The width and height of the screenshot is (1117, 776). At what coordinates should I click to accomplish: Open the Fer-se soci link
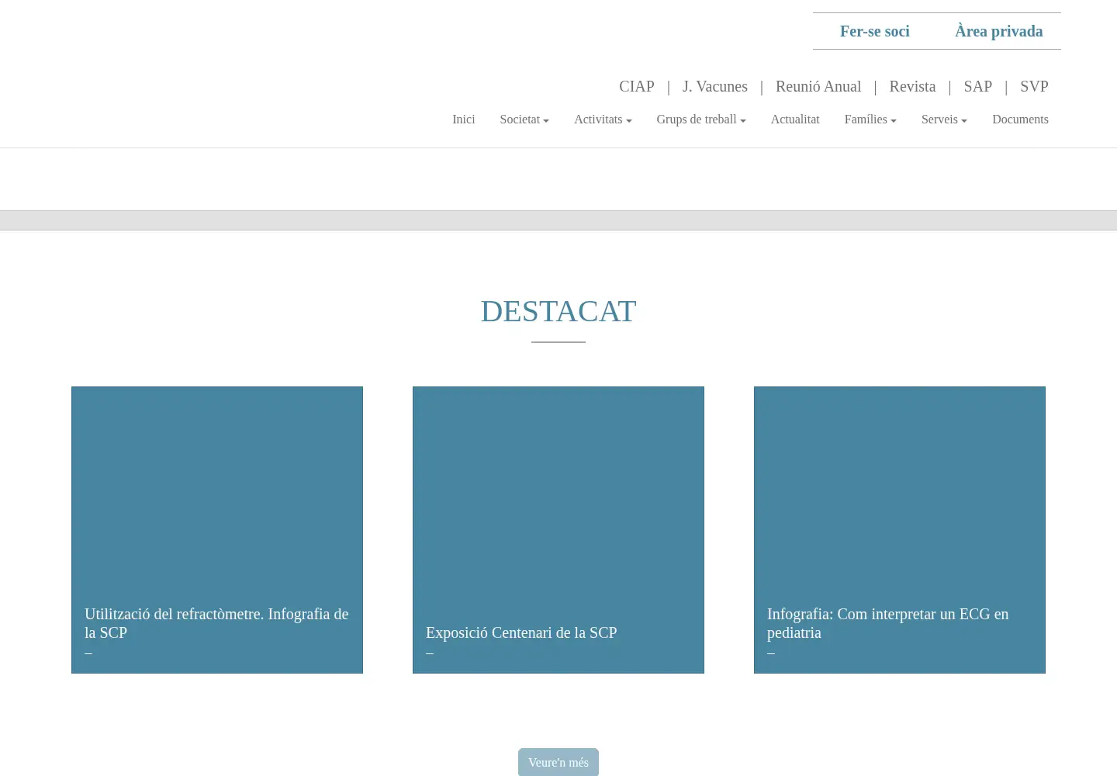click(874, 31)
